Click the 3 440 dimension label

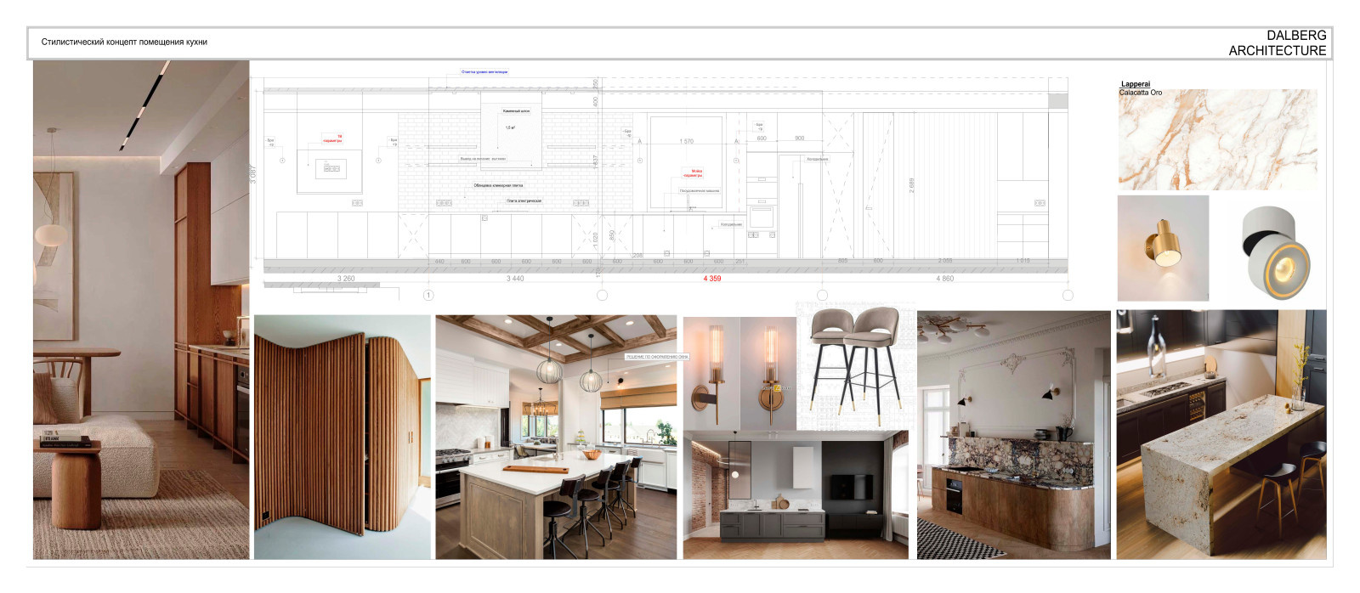(514, 279)
